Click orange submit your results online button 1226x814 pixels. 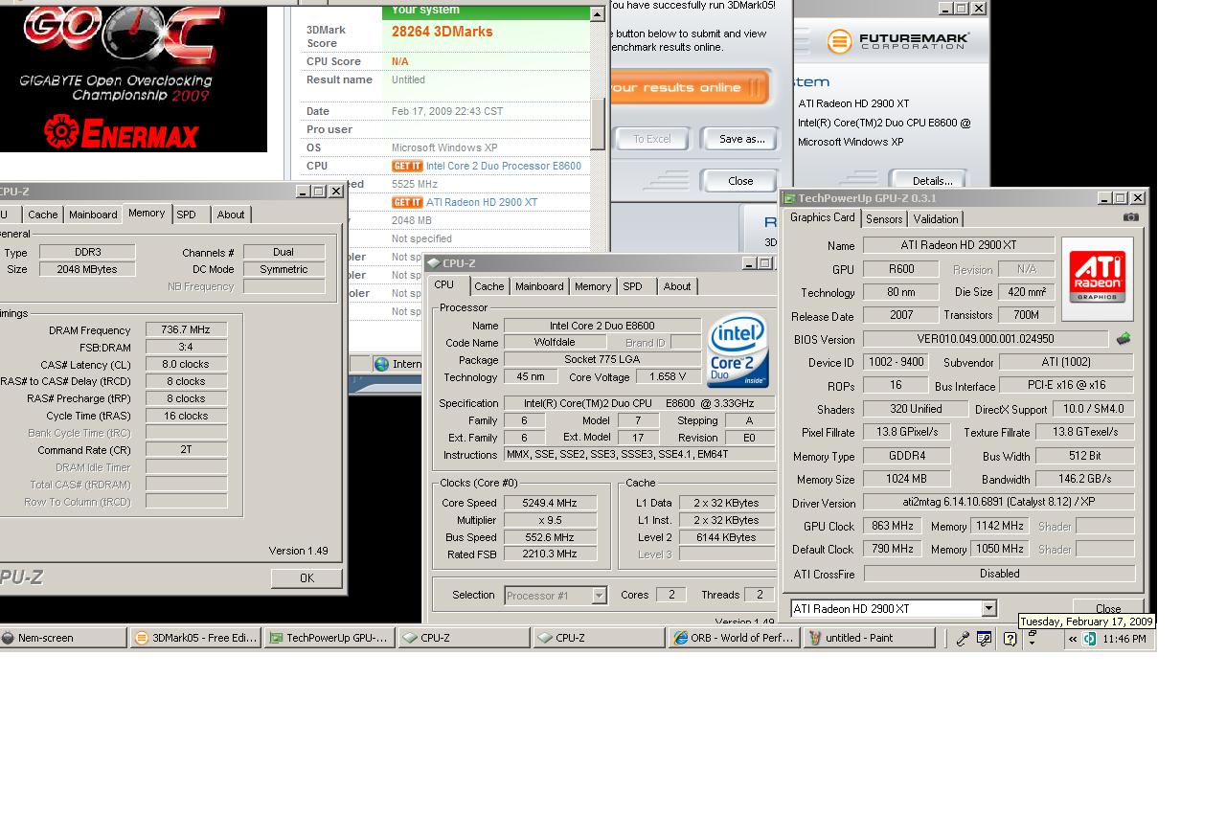coord(690,87)
